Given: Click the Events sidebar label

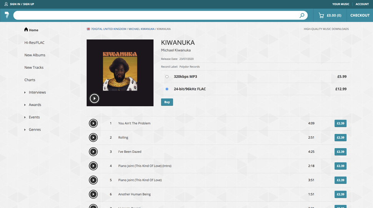Looking at the screenshot, I should tap(34, 117).
